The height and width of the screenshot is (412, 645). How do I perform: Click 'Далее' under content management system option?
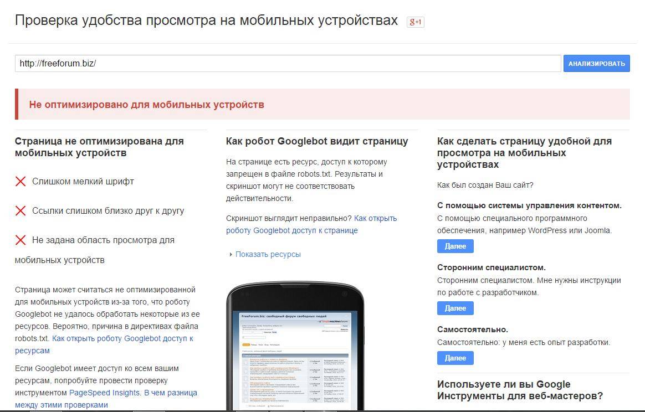click(455, 246)
